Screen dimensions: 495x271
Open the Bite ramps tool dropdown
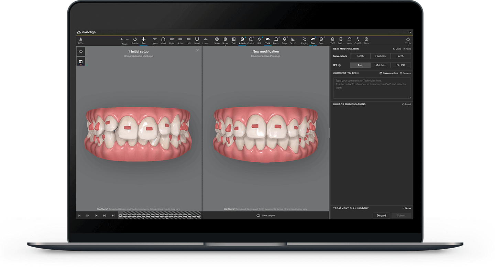(313, 41)
